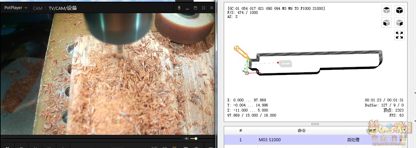This screenshot has width=416, height=148.
Task: Click the # column header
Action: pyautogui.click(x=241, y=130)
